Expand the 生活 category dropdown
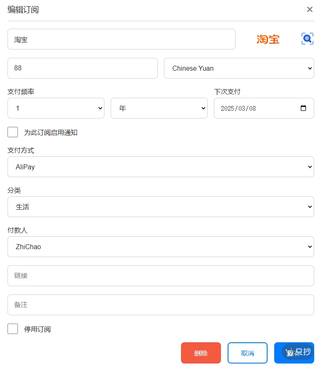Screen dimensions: 320x366 [x=161, y=207]
